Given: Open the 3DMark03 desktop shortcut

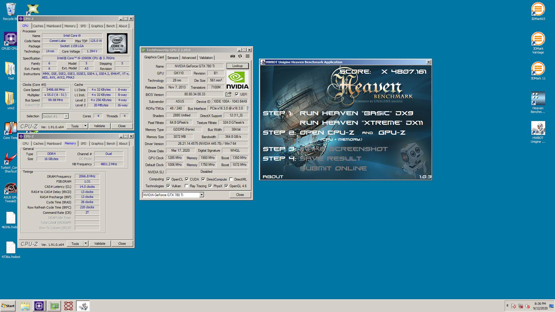Looking at the screenshot, I should pos(538,12).
